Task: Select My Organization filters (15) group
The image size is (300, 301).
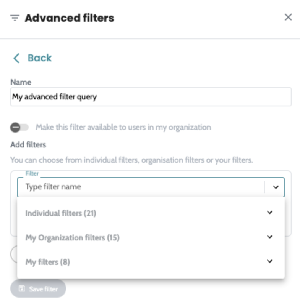Action: point(72,238)
